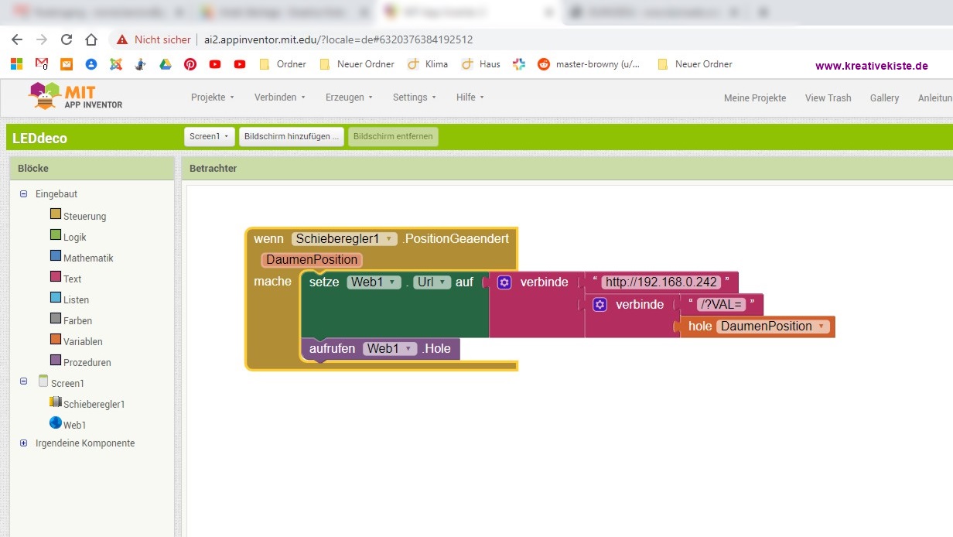Select the Schieberegler1 slider component icon
The width and height of the screenshot is (953, 537).
tap(56, 402)
